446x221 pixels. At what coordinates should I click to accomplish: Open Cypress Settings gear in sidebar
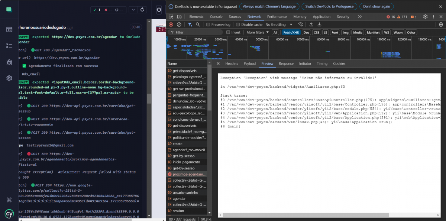click(x=9, y=78)
